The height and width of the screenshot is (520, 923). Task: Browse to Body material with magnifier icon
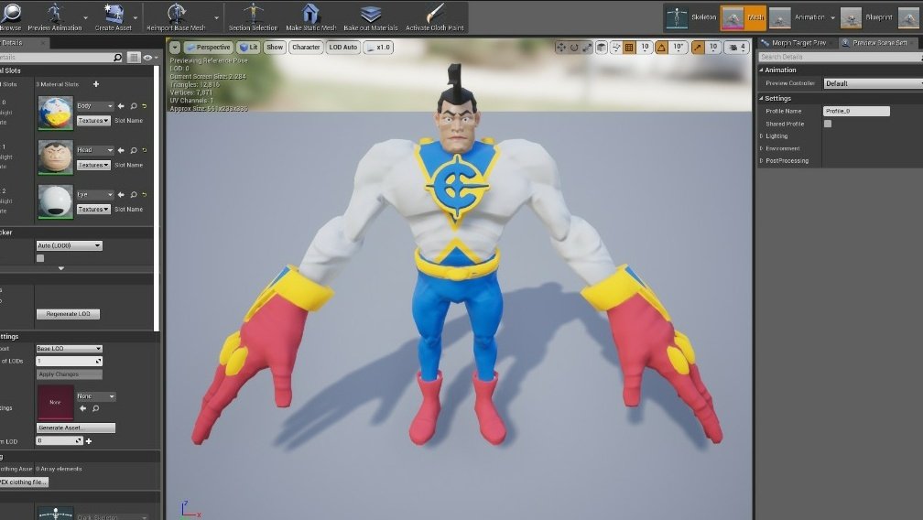click(134, 106)
